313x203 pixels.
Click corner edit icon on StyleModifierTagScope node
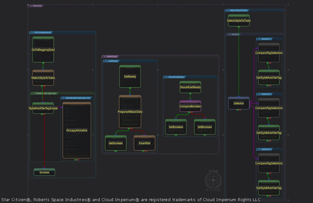click(x=52, y=104)
